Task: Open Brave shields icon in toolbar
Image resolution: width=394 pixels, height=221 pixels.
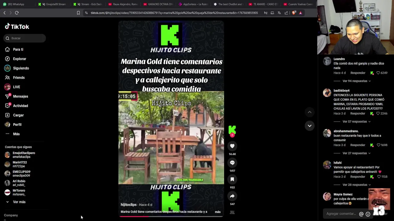Action: coord(294,13)
